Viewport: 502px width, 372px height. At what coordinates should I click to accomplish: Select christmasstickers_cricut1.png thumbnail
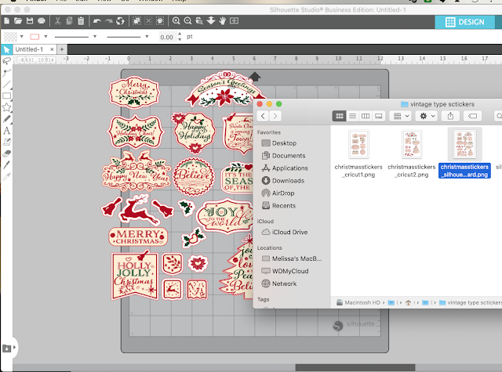(358, 144)
